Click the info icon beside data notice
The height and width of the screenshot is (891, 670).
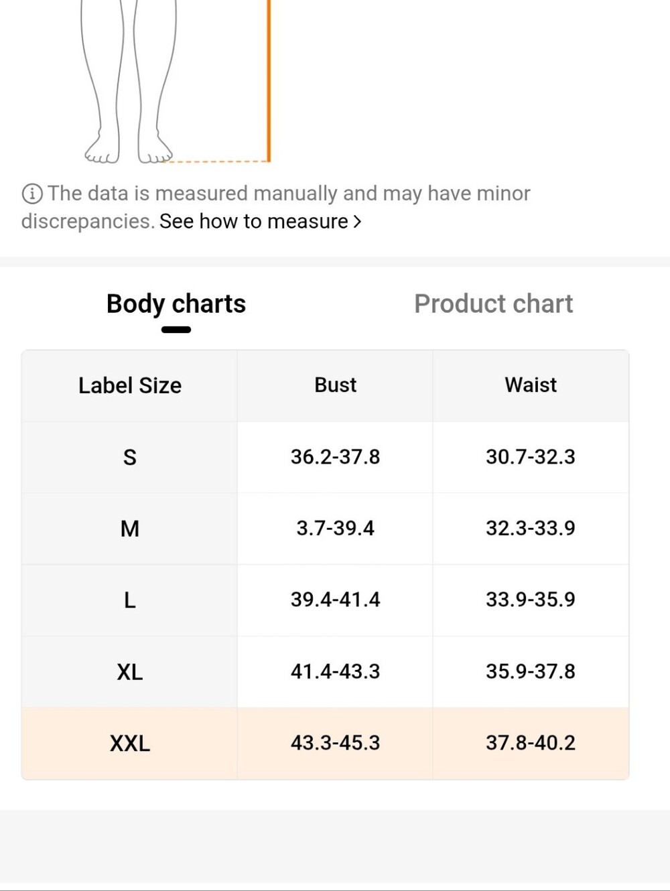coord(32,194)
